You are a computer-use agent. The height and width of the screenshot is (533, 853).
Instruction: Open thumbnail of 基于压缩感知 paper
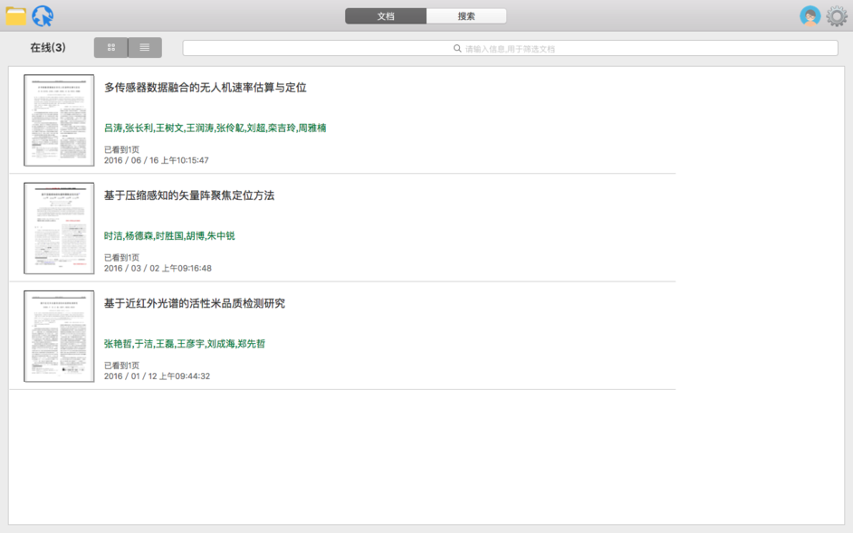click(x=59, y=228)
